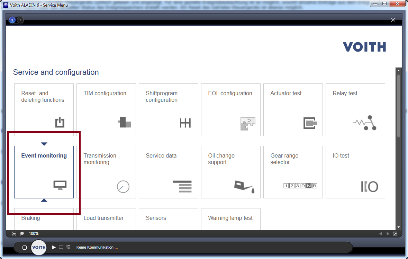This screenshot has width=408, height=259.
Task: Open Reset- and deleting functions power icon
Action: 60,122
